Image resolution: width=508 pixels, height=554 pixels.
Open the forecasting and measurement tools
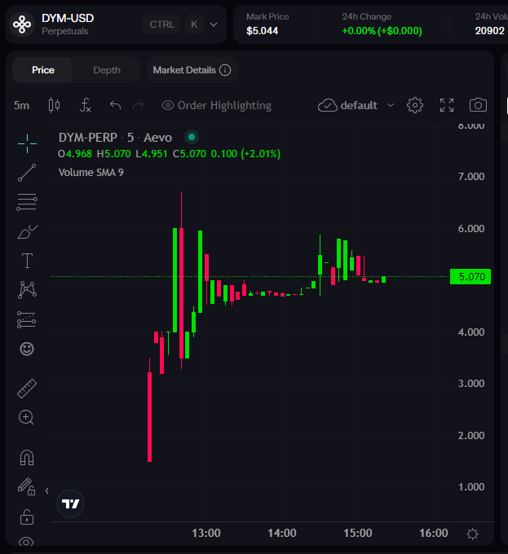[27, 319]
